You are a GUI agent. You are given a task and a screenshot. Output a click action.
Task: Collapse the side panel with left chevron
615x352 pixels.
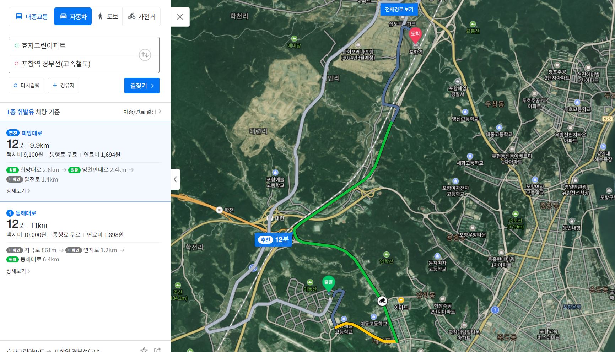[175, 179]
